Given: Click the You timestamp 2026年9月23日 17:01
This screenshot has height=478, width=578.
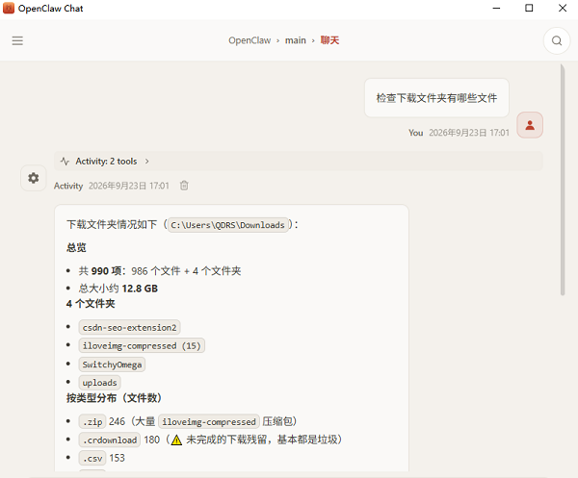Looking at the screenshot, I should click(x=469, y=133).
